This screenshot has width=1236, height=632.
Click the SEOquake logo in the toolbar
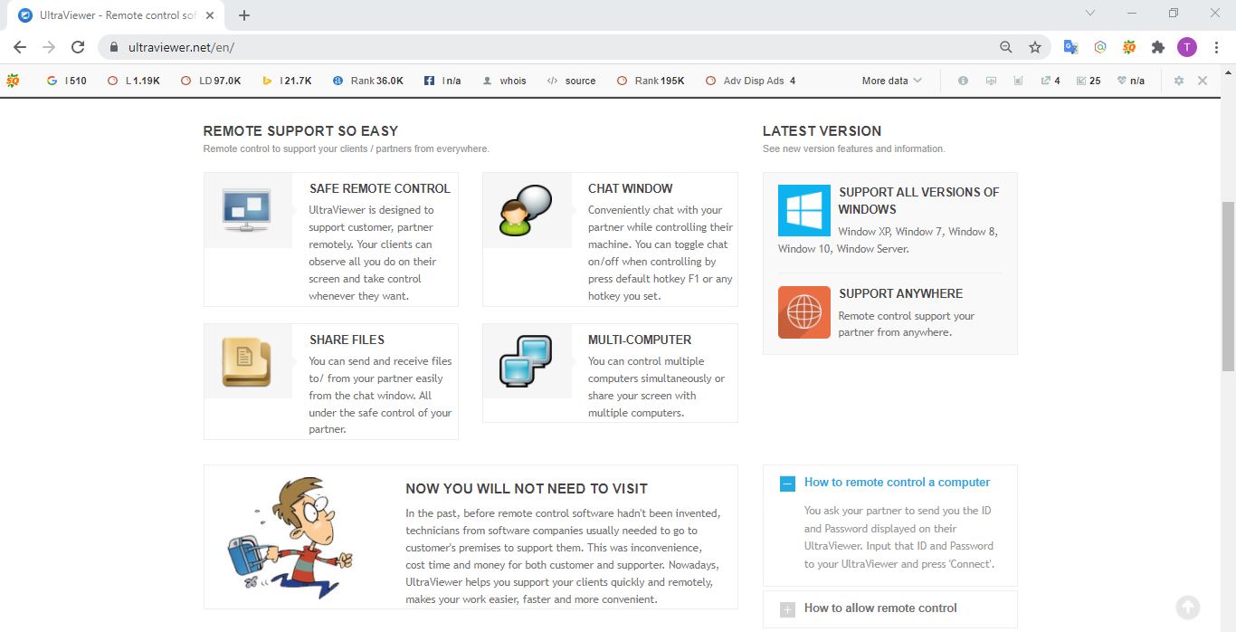[x=13, y=81]
